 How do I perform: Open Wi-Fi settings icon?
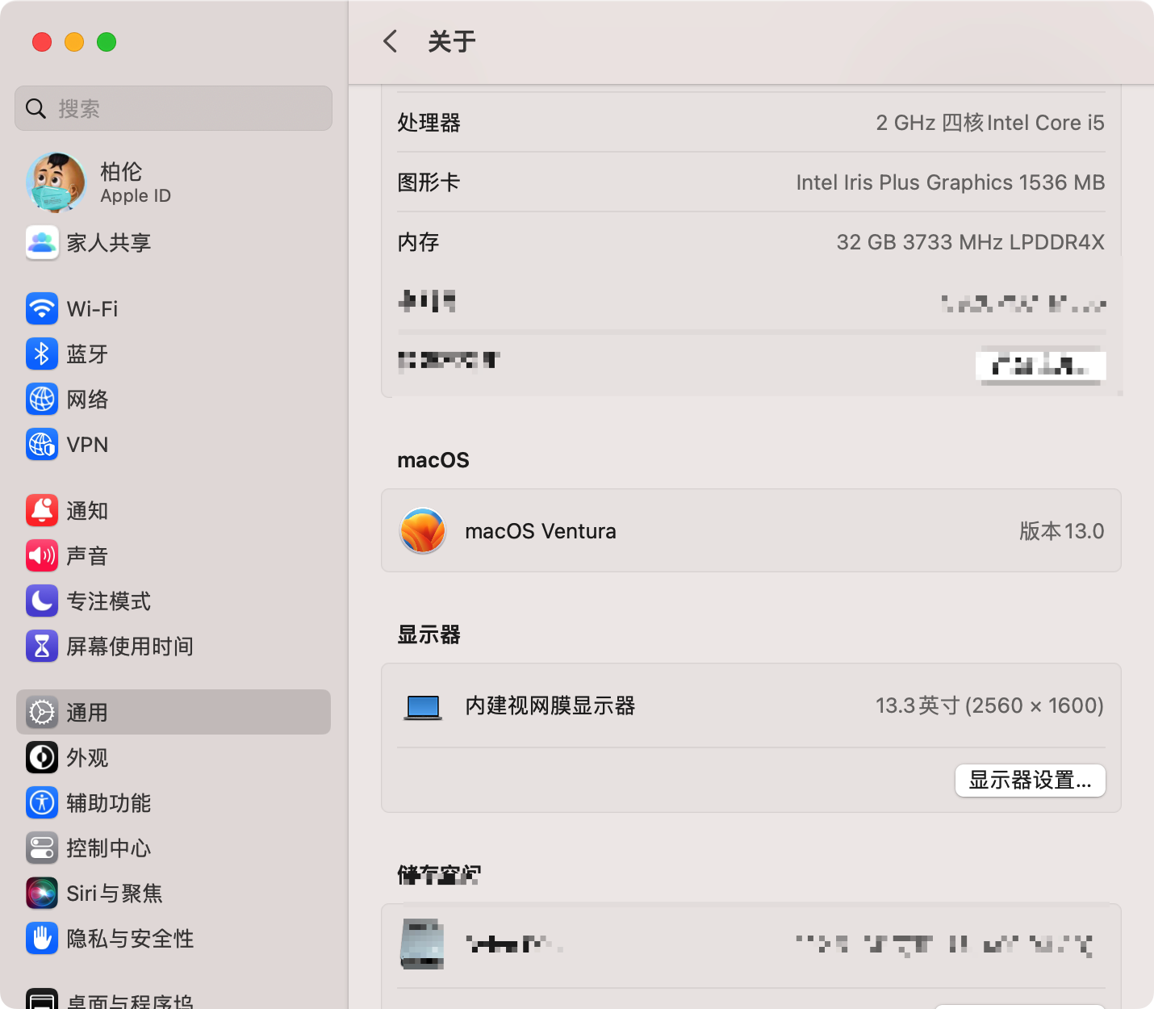[42, 308]
